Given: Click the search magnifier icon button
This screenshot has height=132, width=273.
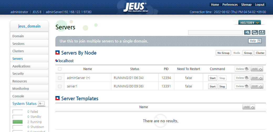Looking at the screenshot, I should point(247,32).
